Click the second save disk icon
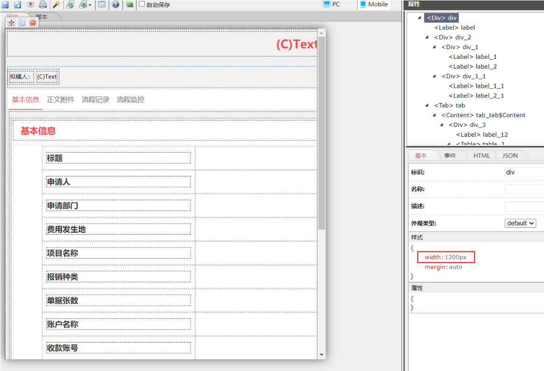This screenshot has width=544, height=371. (x=18, y=5)
